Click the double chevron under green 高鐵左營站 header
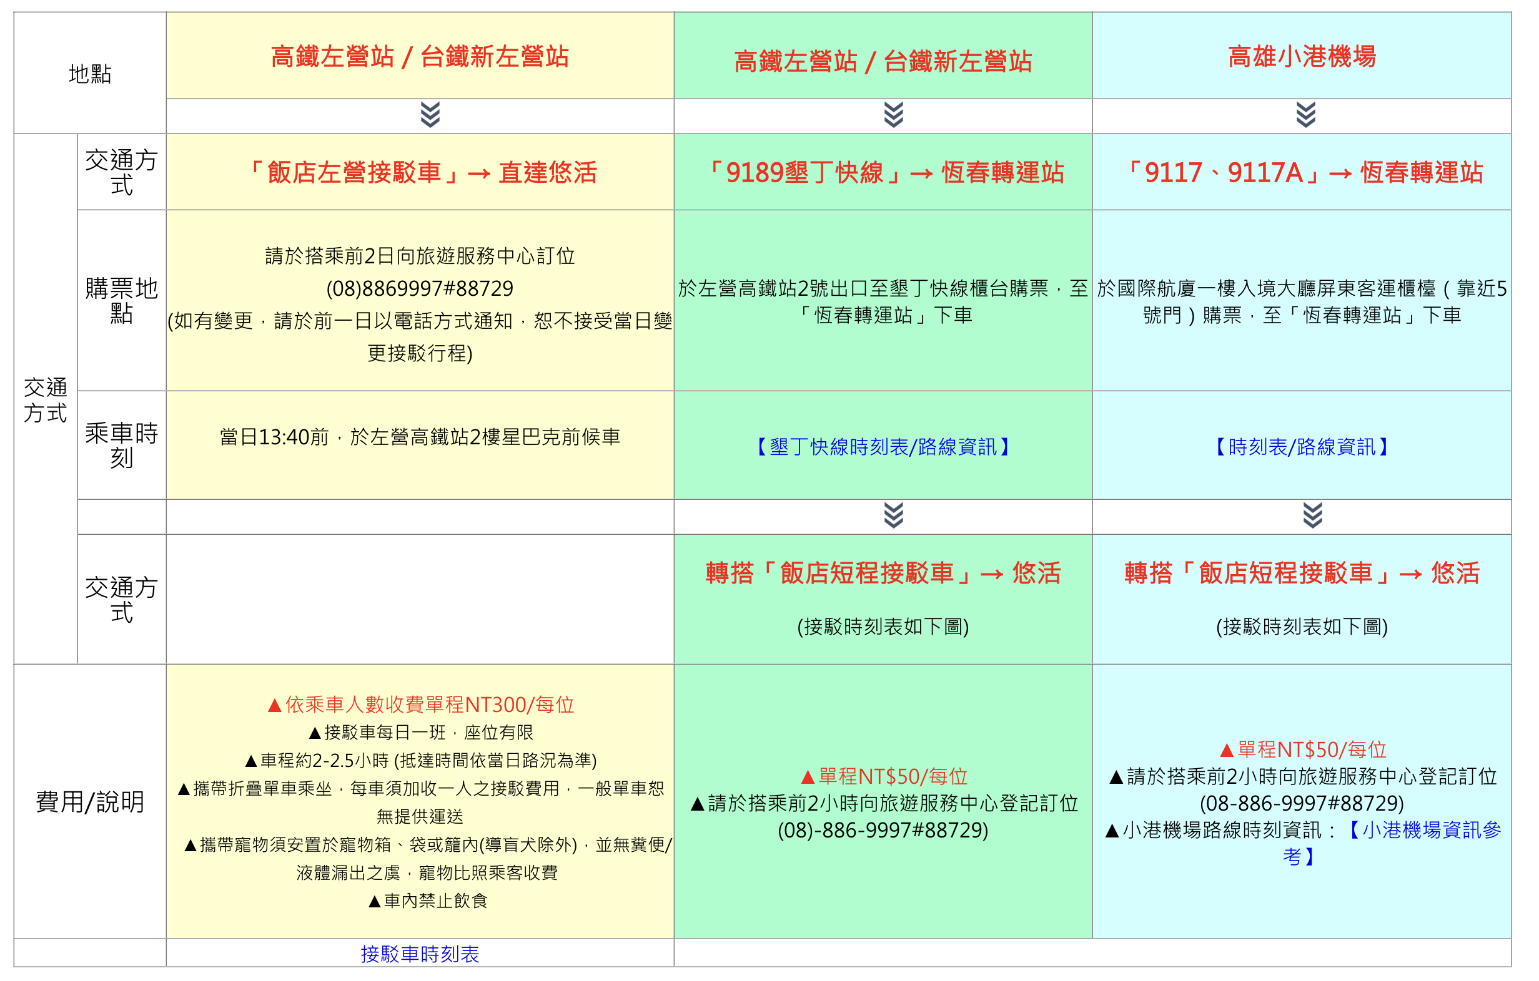 [x=893, y=114]
